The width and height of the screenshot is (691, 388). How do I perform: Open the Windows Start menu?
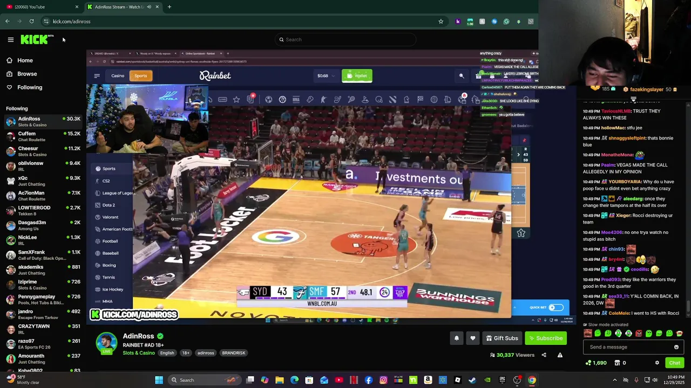(x=159, y=380)
